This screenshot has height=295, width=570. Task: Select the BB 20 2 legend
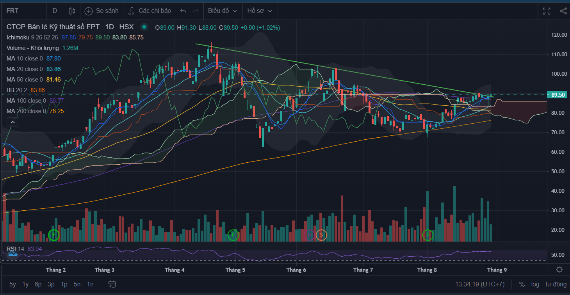point(17,90)
